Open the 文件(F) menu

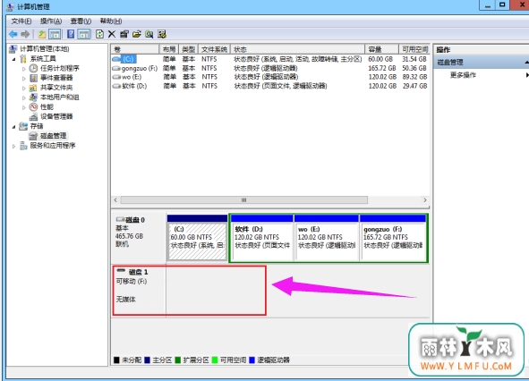pyautogui.click(x=21, y=21)
